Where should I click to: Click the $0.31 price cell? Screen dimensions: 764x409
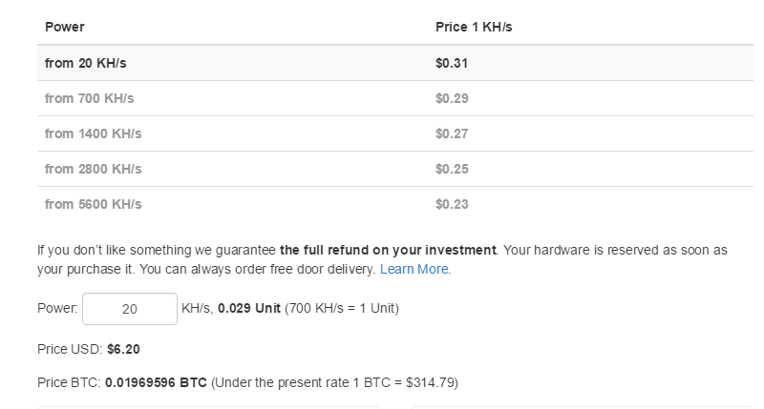pos(452,63)
